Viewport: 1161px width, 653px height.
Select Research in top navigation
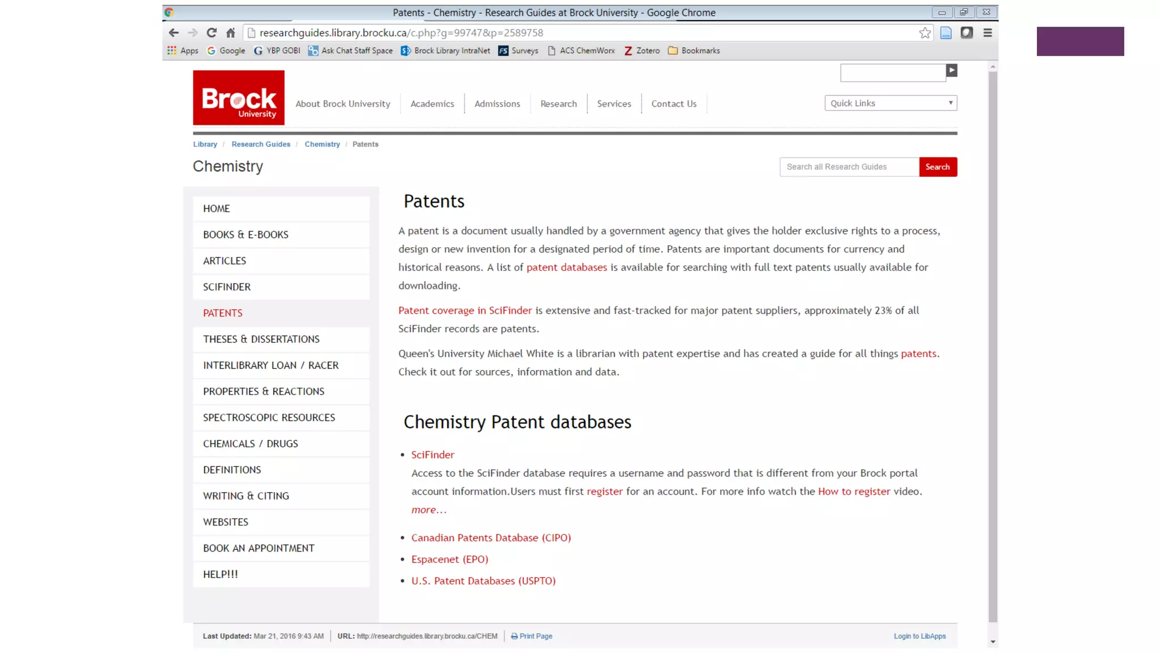tap(558, 104)
